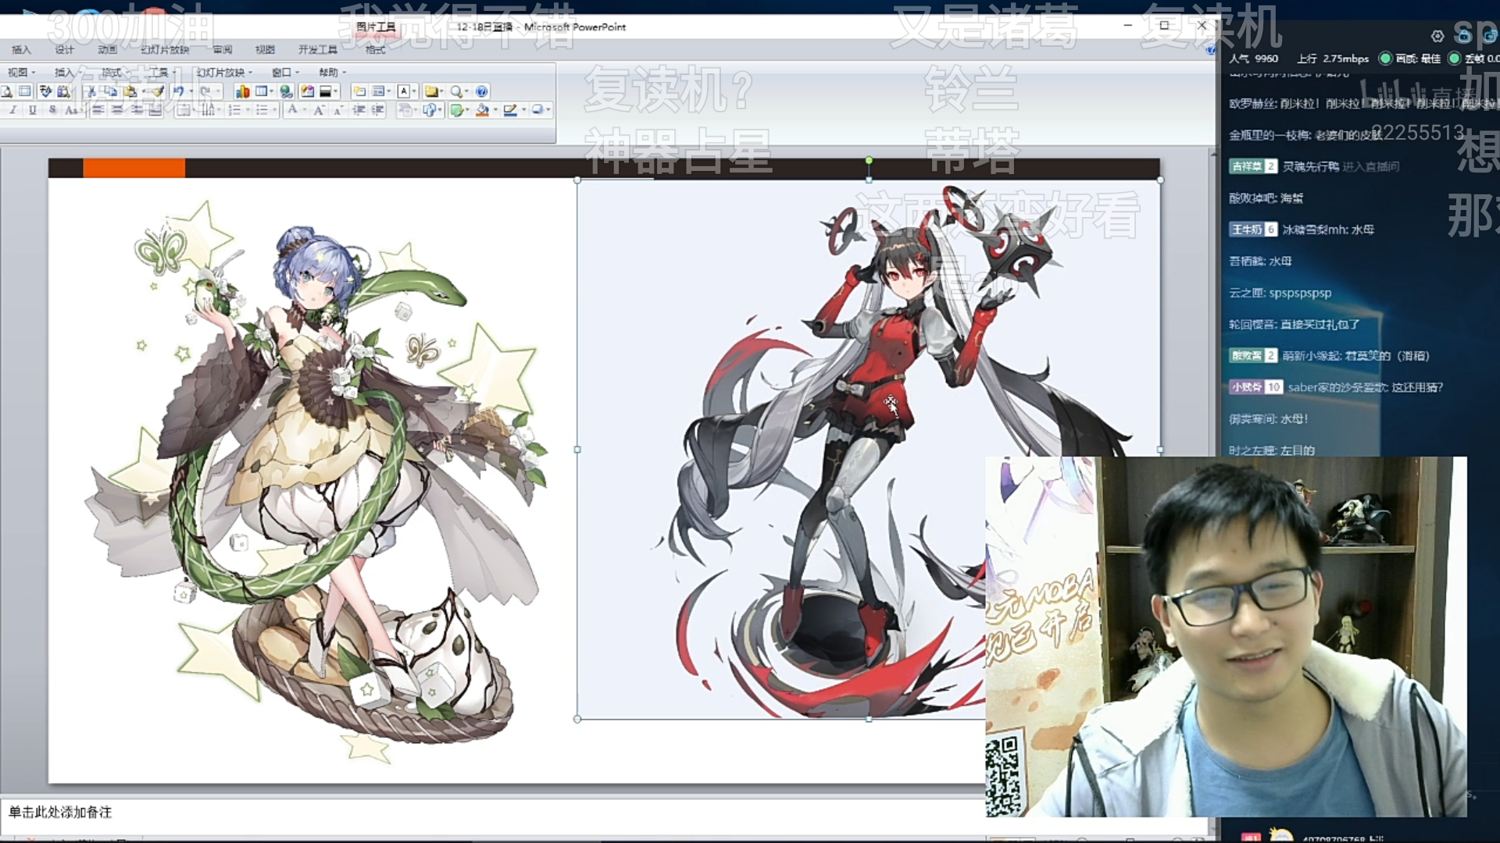Increase the list indent level
The width and height of the screenshot is (1500, 843).
378,110
